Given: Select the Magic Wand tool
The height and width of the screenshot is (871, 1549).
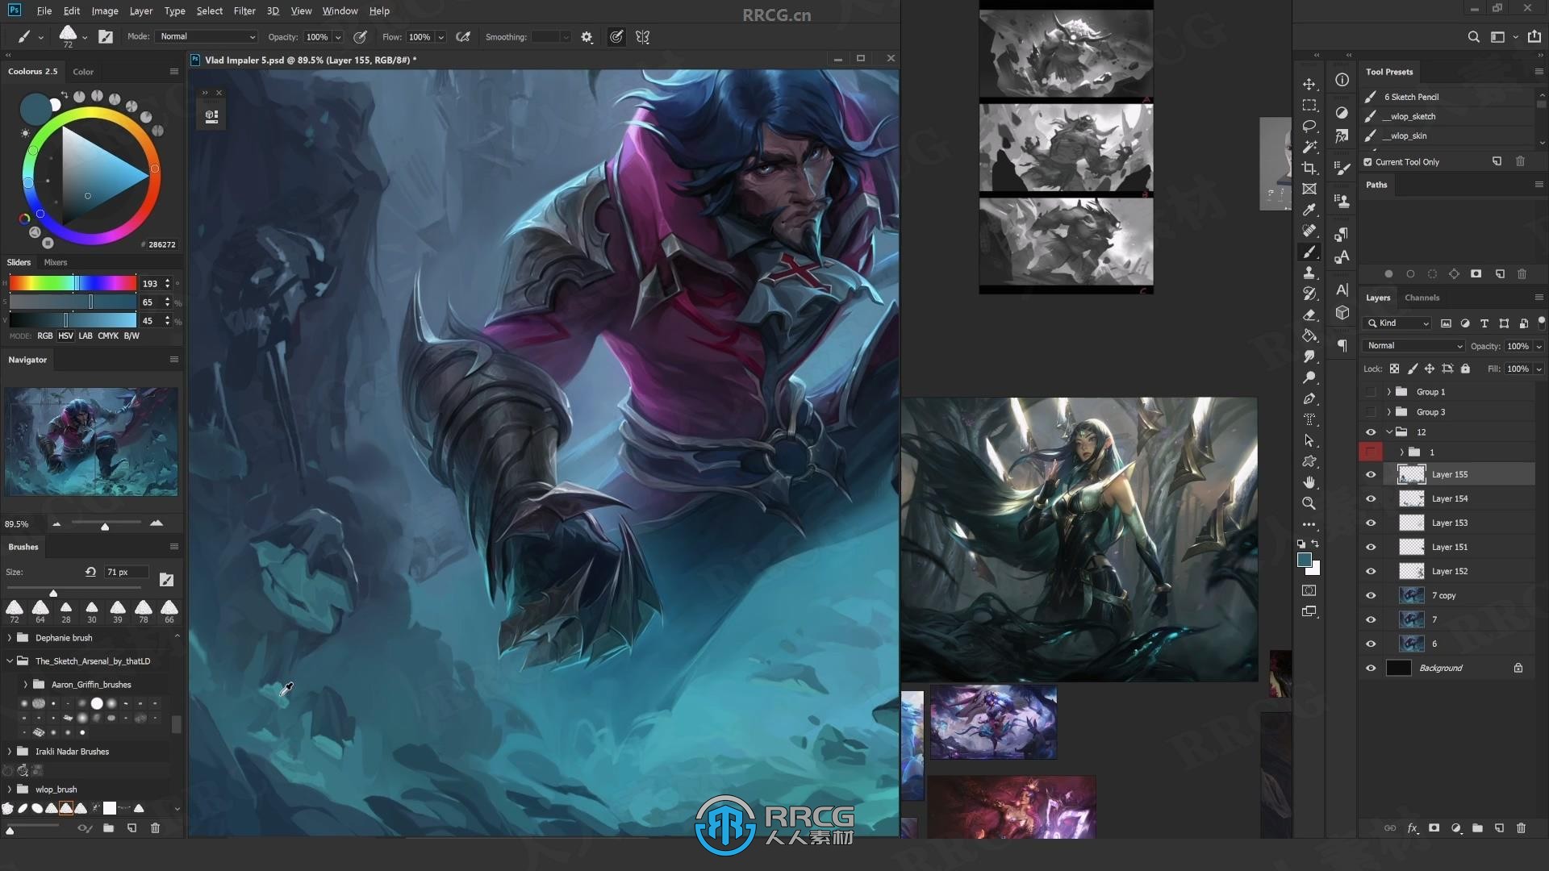Looking at the screenshot, I should (x=1309, y=148).
